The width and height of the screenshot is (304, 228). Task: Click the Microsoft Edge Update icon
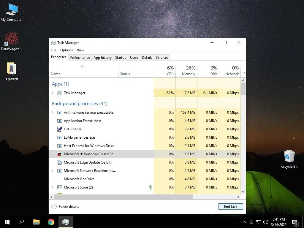click(59, 162)
